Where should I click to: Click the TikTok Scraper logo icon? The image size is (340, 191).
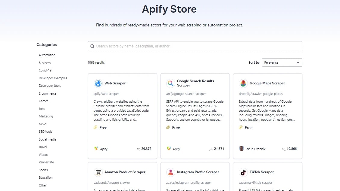tap(243, 172)
